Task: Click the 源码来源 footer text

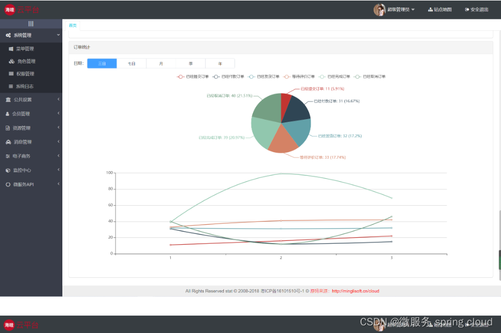Action: (x=319, y=291)
